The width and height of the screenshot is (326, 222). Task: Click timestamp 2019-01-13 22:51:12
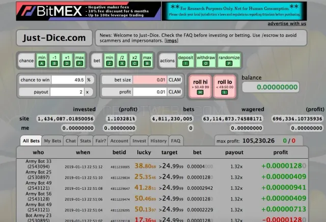tap(84, 167)
